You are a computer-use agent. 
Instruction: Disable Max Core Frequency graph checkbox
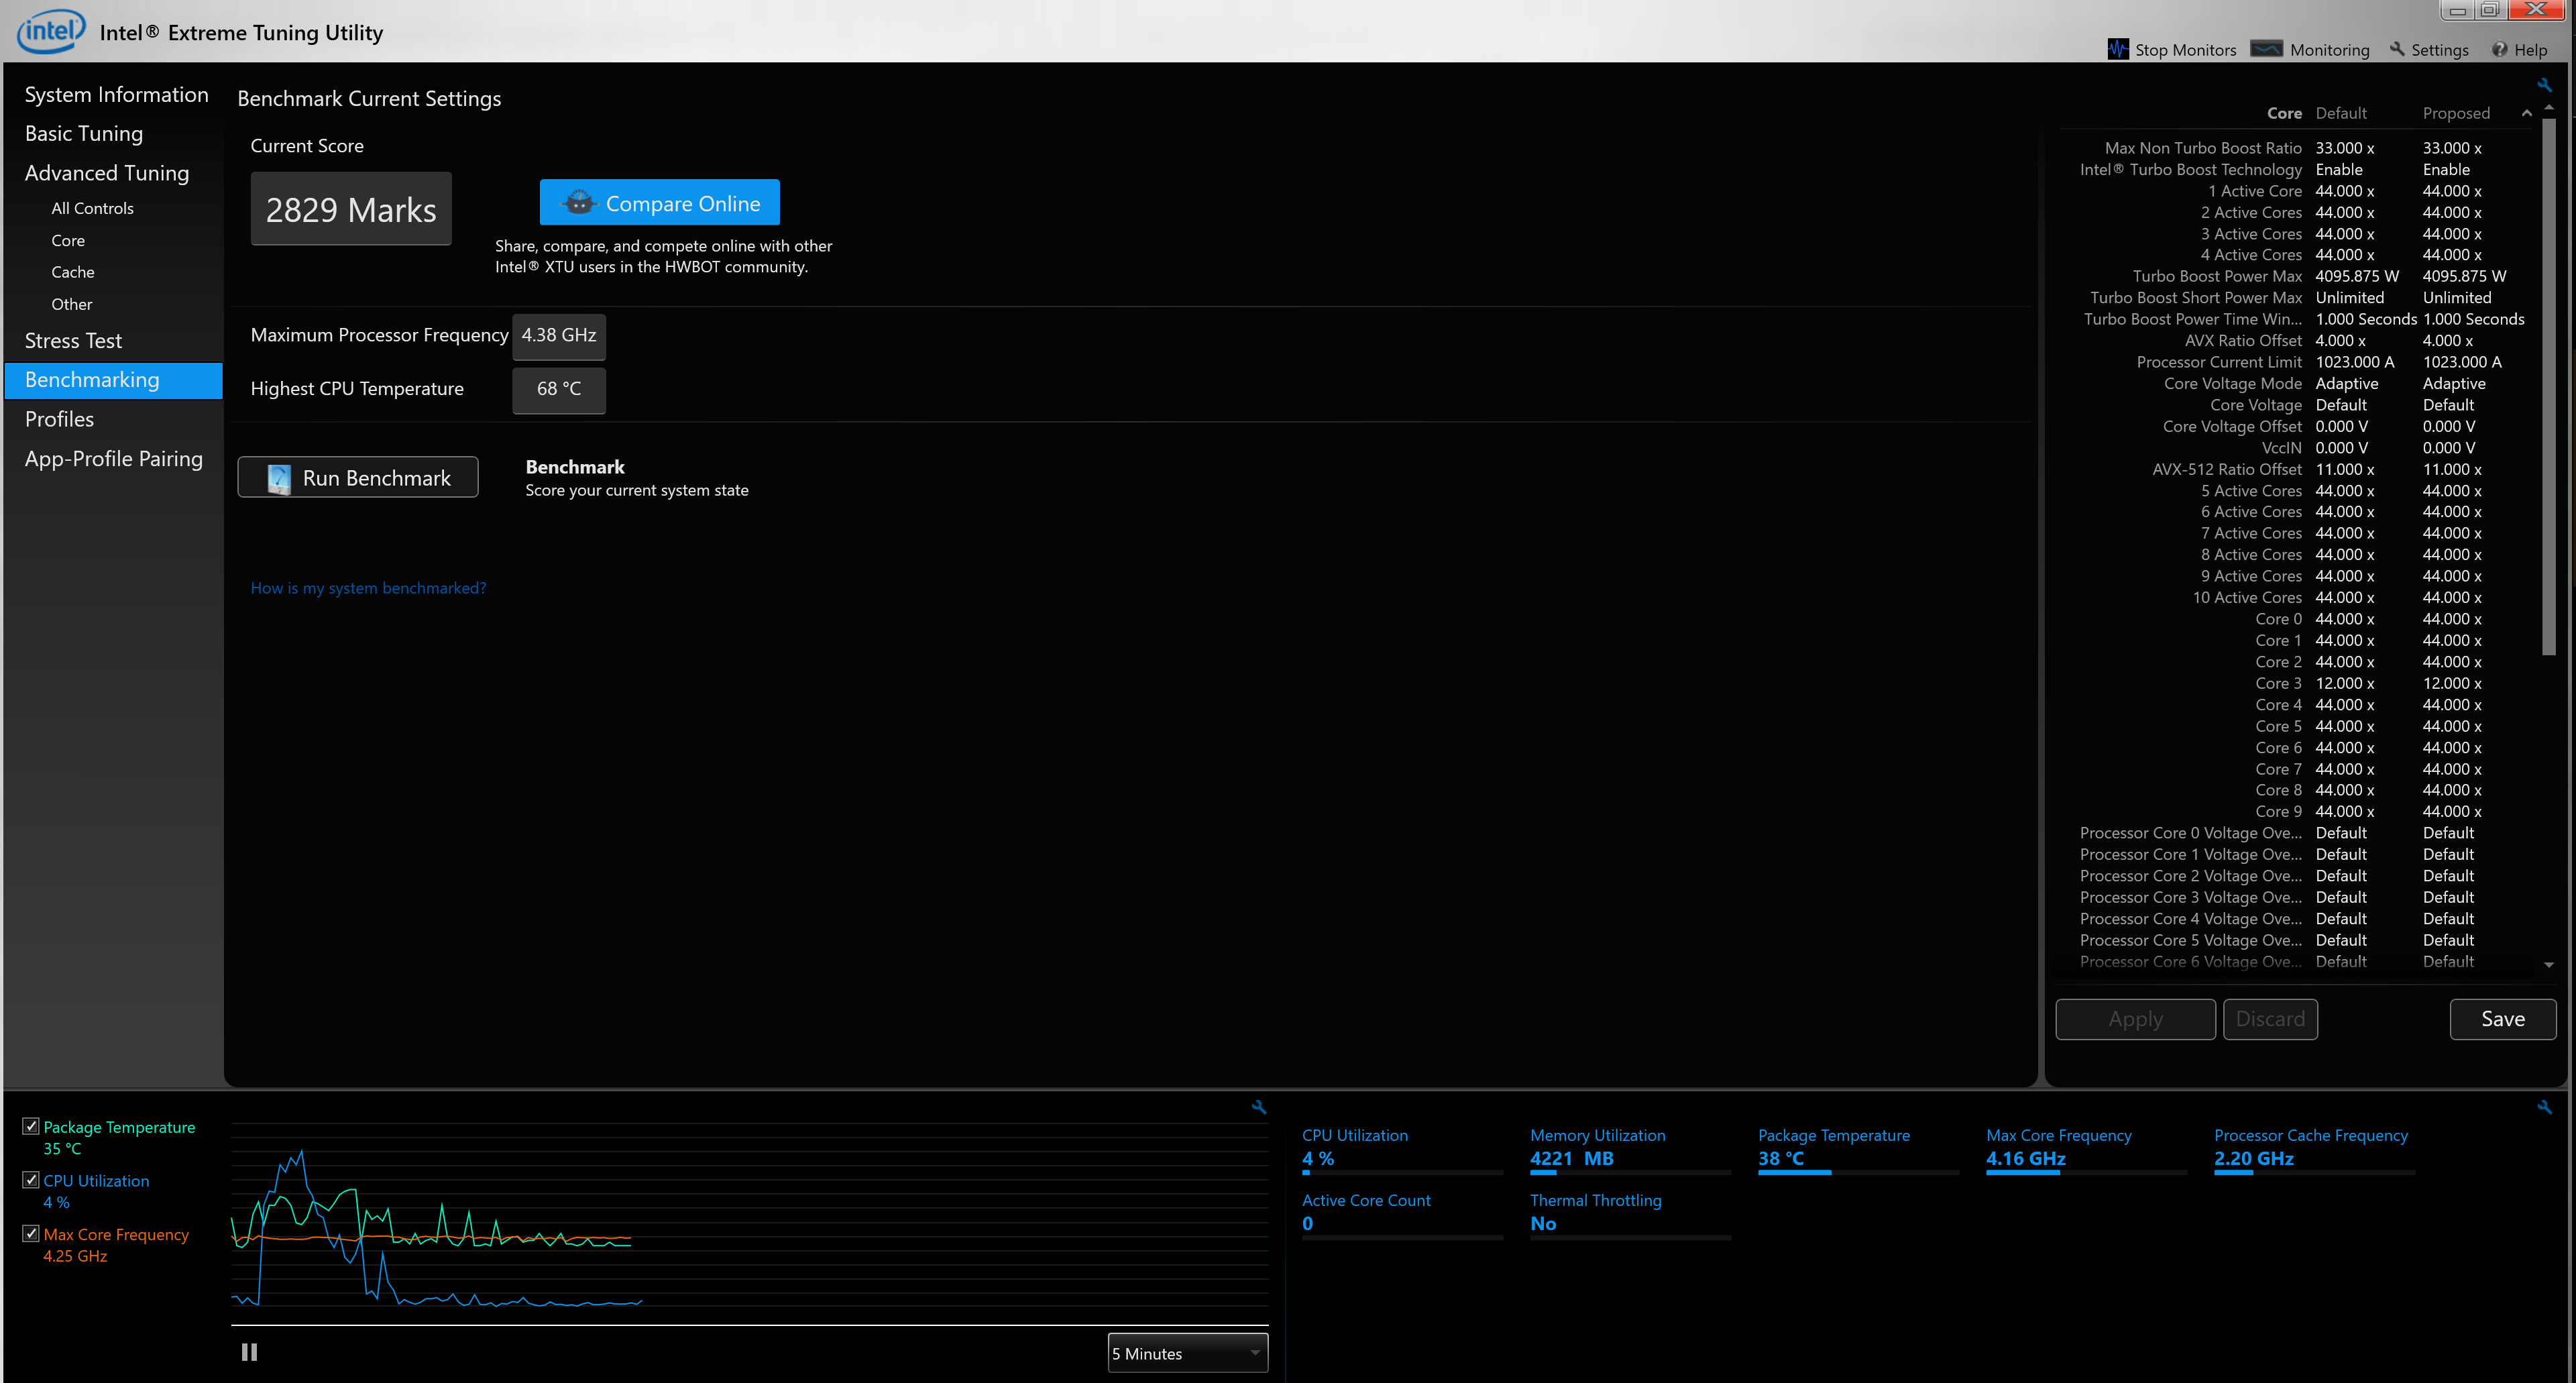click(31, 1234)
